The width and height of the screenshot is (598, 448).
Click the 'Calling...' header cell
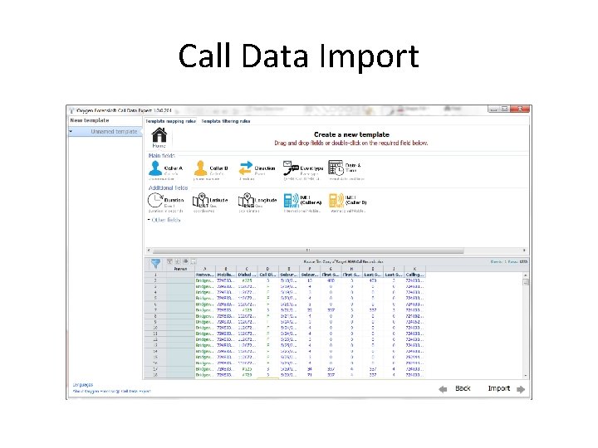[x=414, y=275]
